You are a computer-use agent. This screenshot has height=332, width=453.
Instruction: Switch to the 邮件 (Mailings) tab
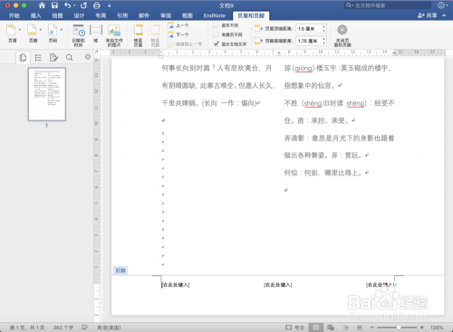(144, 15)
